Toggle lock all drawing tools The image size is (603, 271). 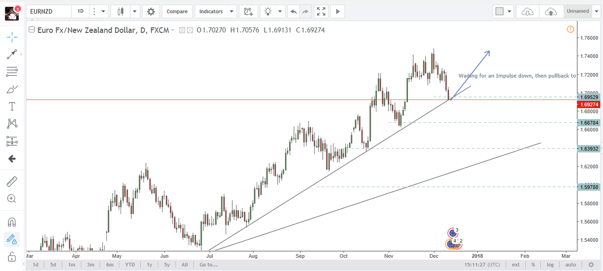tap(12, 257)
